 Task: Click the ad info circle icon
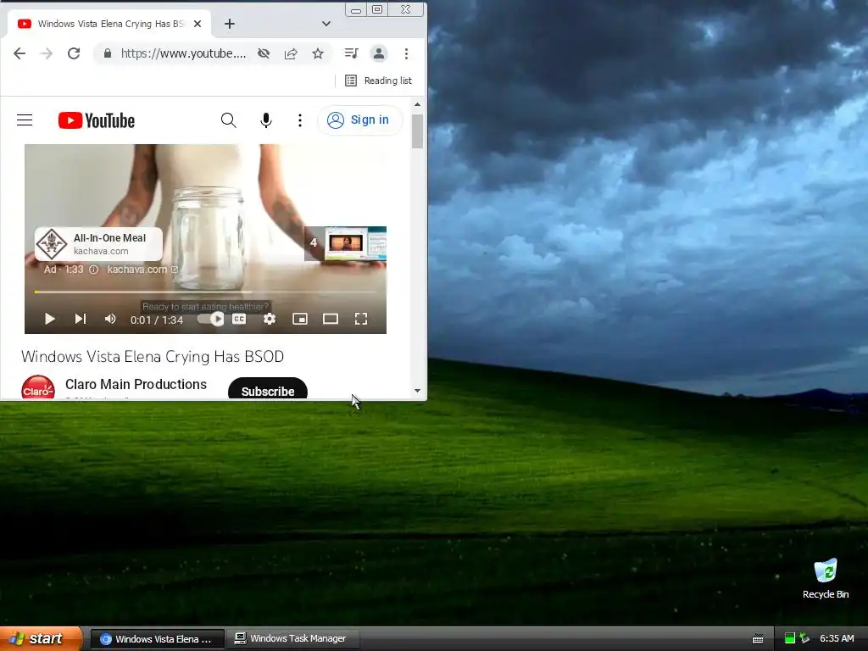(x=94, y=270)
